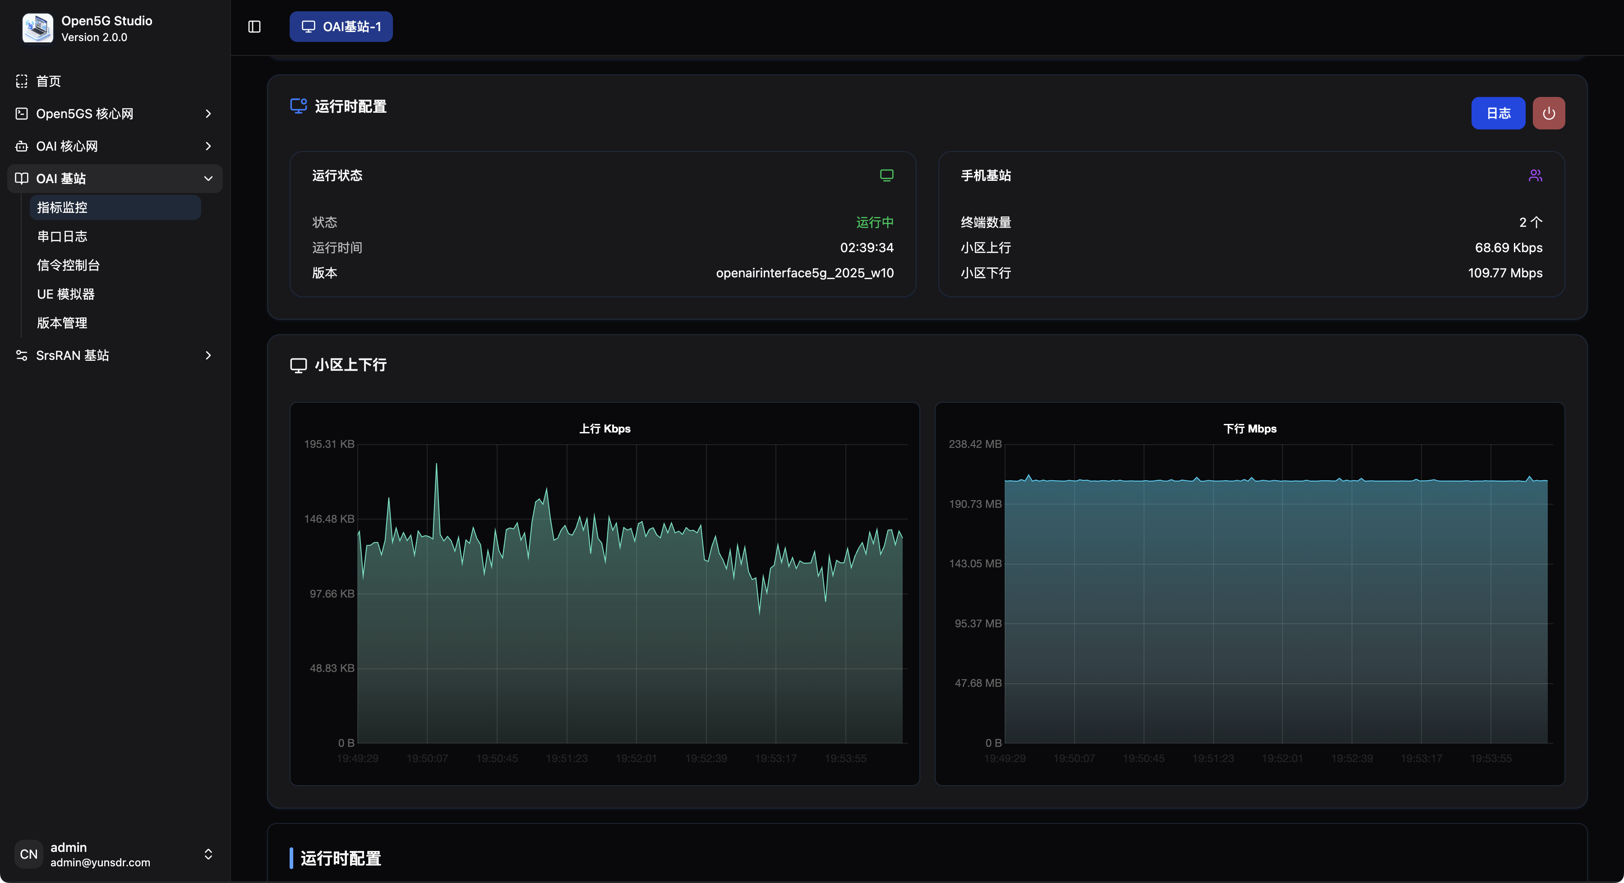
Task: Click the red power stop button
Action: point(1548,114)
